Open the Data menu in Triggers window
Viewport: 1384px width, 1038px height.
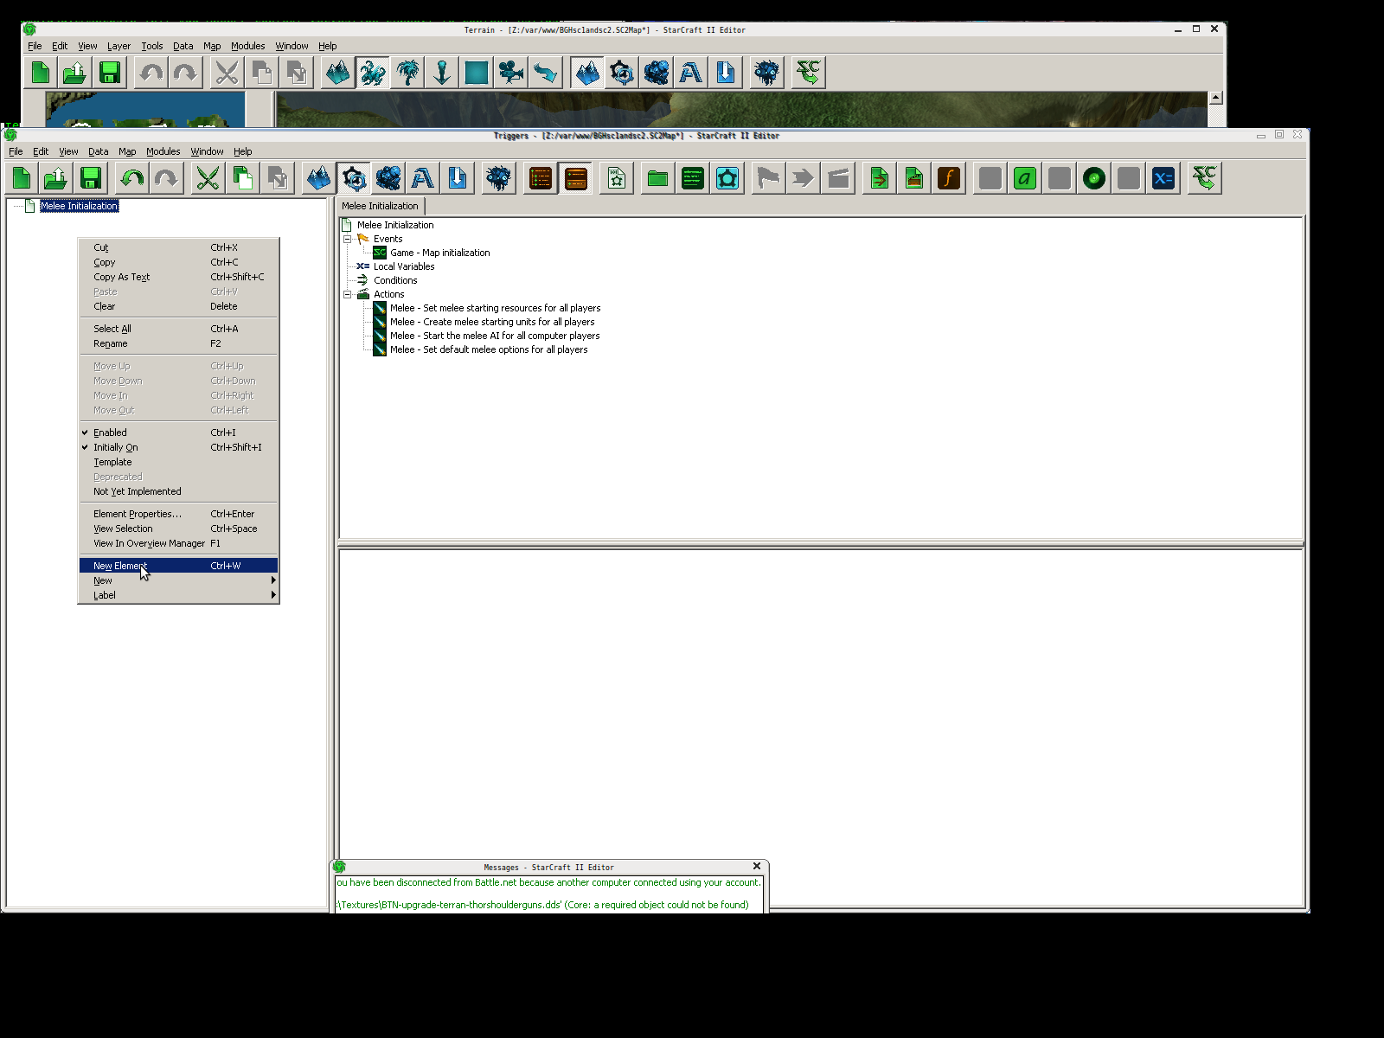point(99,151)
